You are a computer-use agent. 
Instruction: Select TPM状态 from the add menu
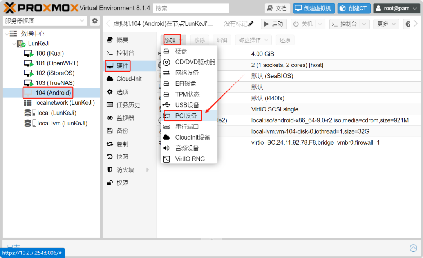tap(189, 94)
